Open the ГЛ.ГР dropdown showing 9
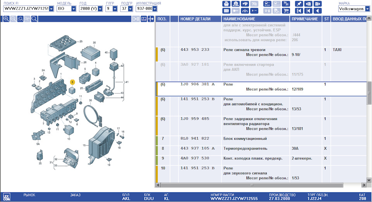Screen dimensions: 372x202 click(115, 9)
